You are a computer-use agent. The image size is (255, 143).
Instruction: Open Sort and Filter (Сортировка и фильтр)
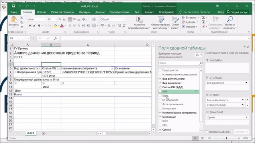coord(216,23)
